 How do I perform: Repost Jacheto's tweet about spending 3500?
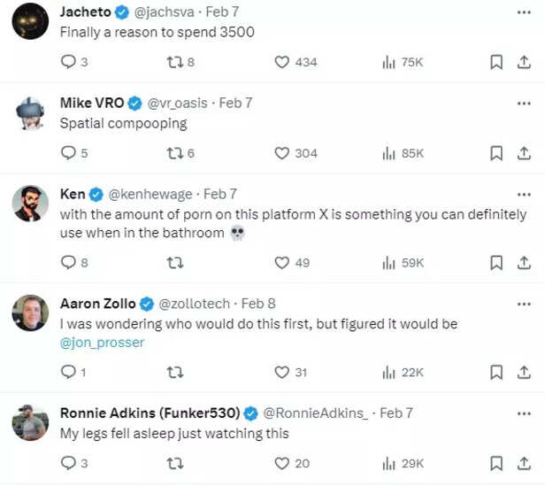pyautogui.click(x=174, y=62)
